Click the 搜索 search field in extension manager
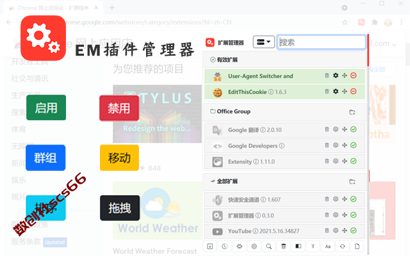Viewport: 410px width, 256px height. click(322, 42)
